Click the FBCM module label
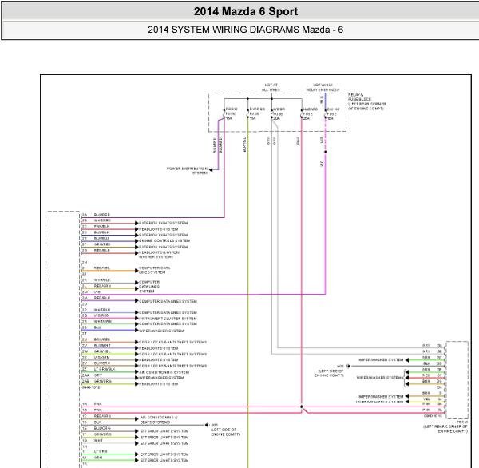479x468 pixels. pos(462,422)
